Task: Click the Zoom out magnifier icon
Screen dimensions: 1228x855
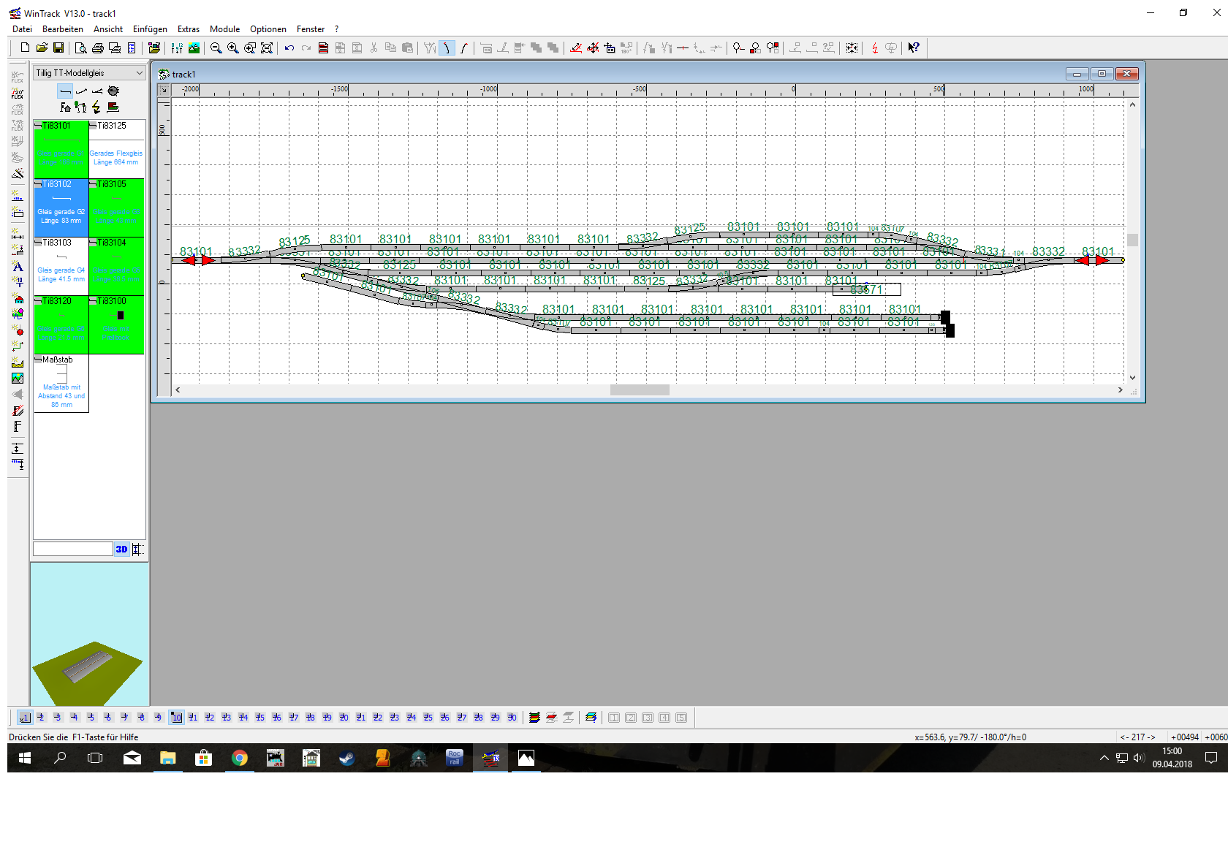Action: [x=216, y=48]
